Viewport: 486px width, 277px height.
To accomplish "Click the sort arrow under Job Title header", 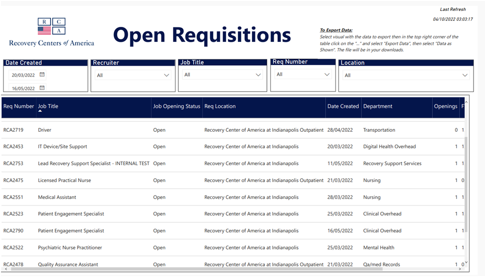I will [x=40, y=111].
